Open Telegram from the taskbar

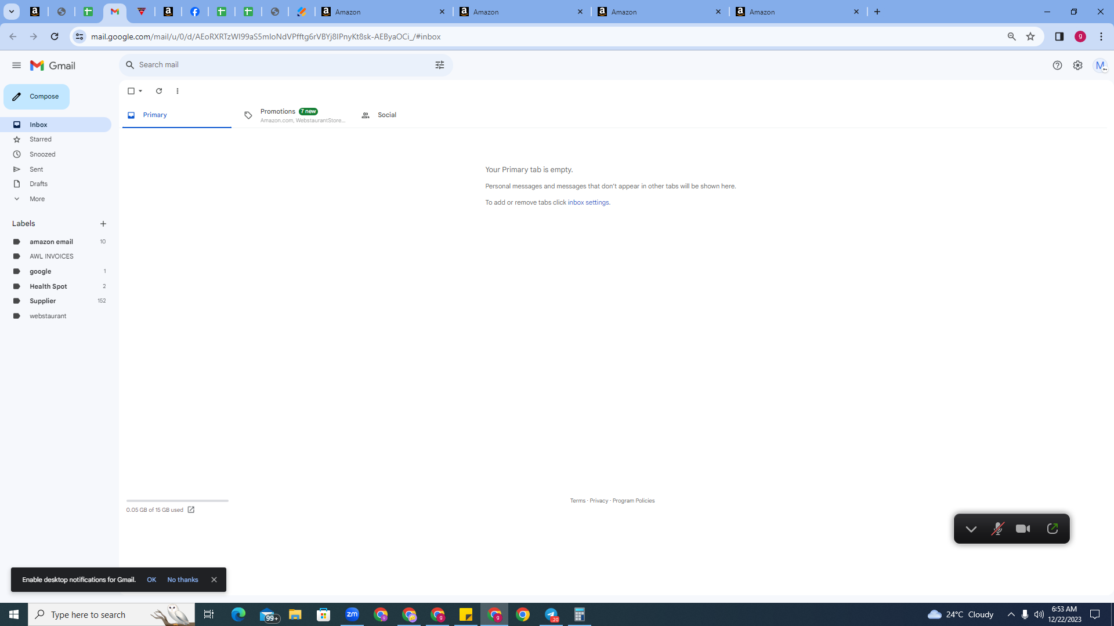(551, 614)
